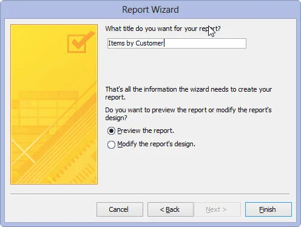The height and width of the screenshot is (227, 301).
Task: Go back with the Back button
Action: point(171,209)
